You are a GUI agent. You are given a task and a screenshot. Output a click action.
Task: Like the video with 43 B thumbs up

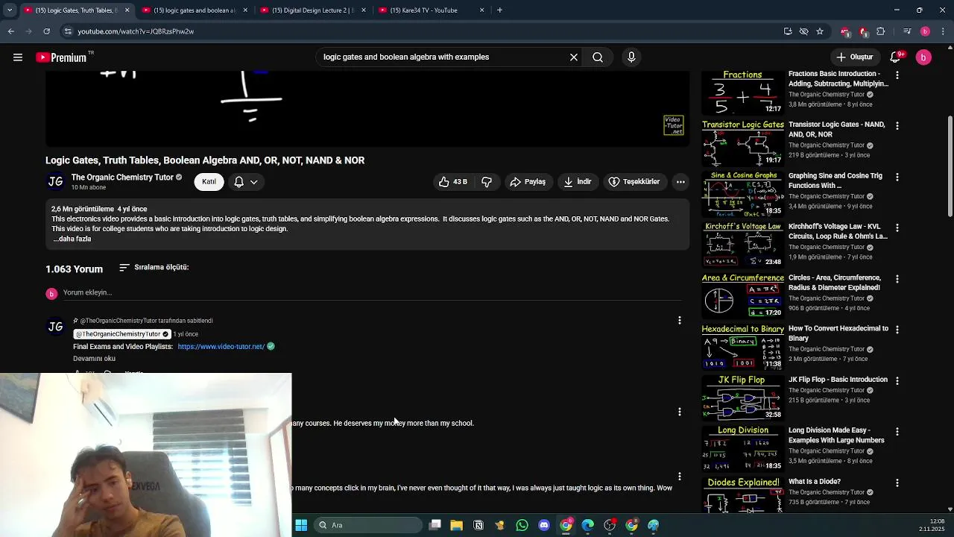(453, 182)
